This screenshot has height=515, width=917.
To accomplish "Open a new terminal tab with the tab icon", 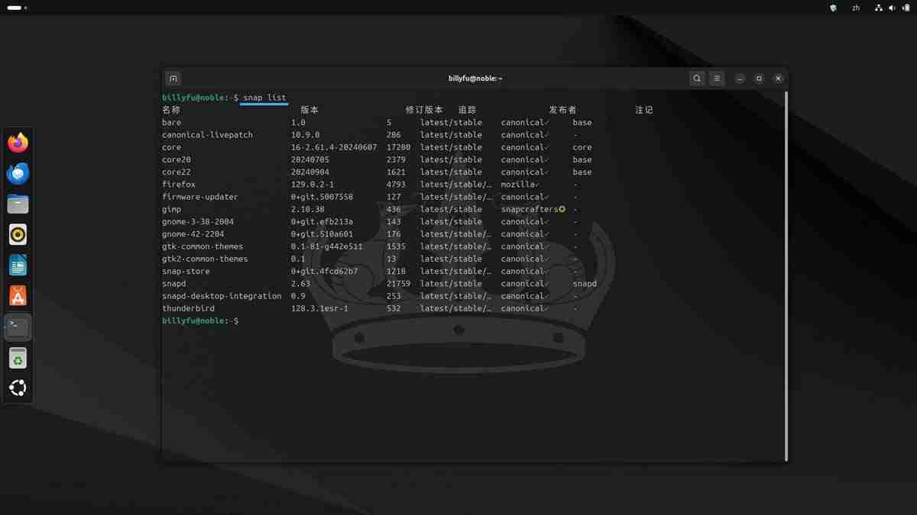I will (x=173, y=78).
